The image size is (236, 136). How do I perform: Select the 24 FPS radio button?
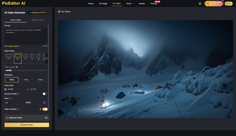(28, 89)
